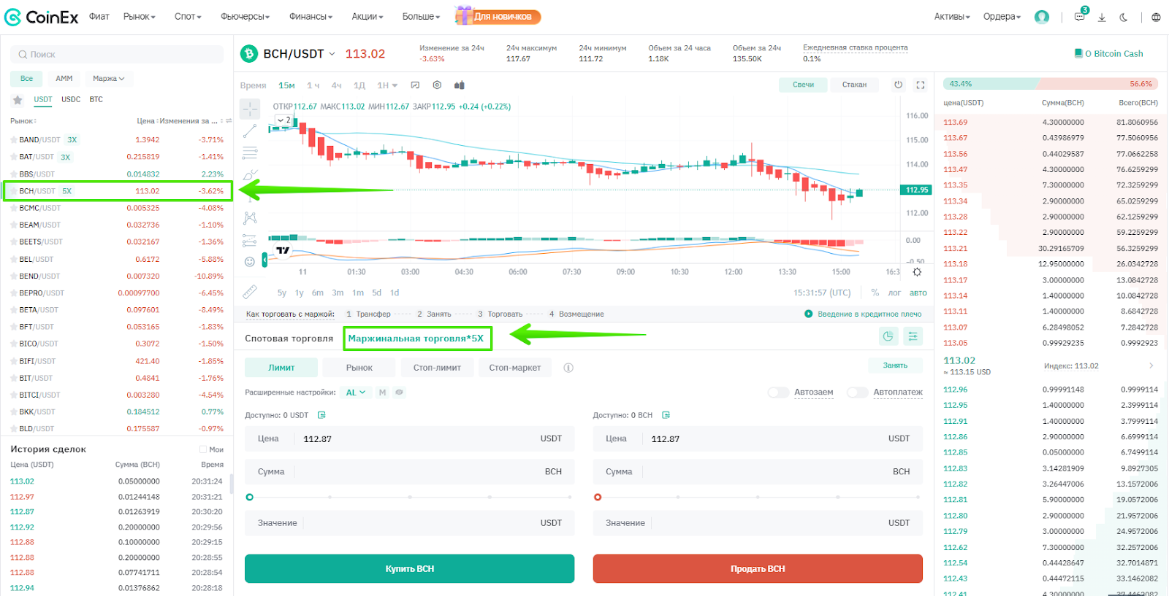
Task: Open the О Bitcoin Cash link
Action: (1109, 54)
